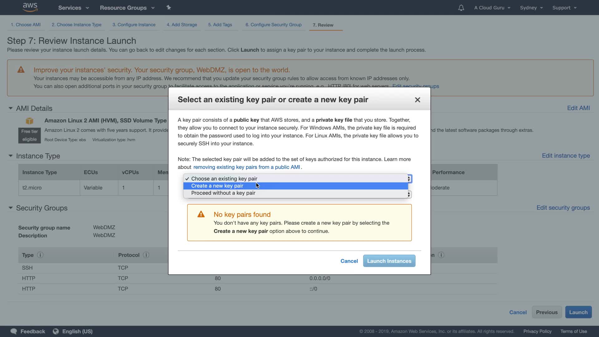Close the key pair dialog with X

click(x=417, y=100)
